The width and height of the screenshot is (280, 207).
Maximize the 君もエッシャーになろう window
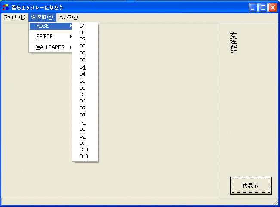coord(263,8)
